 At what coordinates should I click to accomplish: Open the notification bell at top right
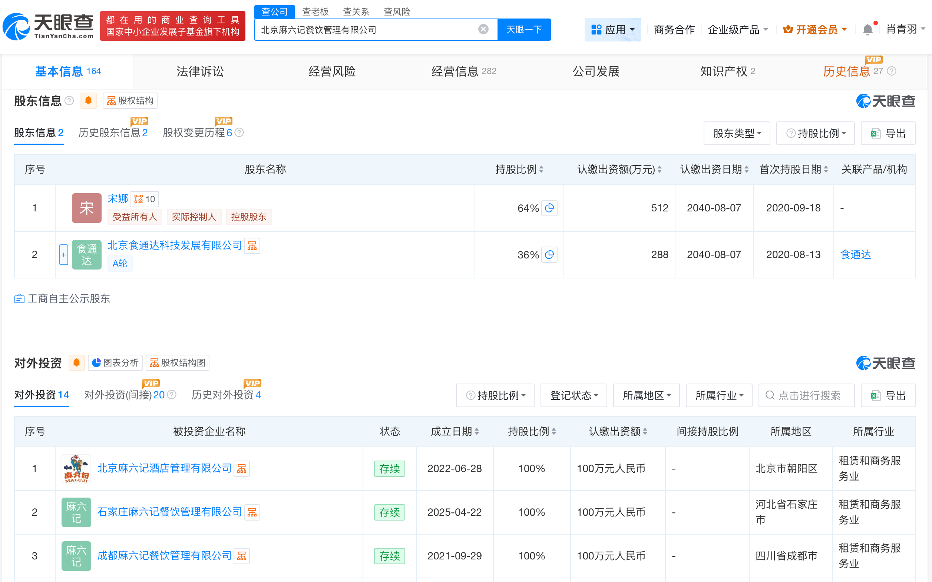tap(867, 29)
